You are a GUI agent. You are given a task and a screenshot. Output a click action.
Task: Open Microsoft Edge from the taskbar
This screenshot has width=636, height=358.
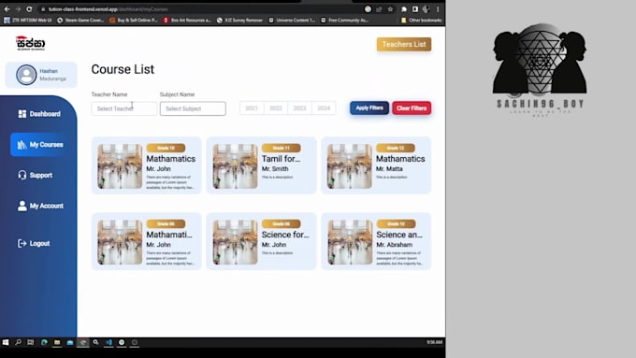[44, 343]
